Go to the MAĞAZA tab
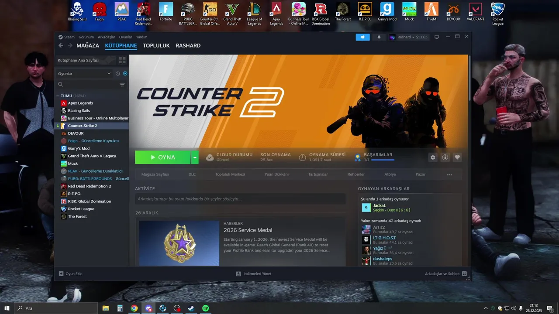 [x=88, y=45]
